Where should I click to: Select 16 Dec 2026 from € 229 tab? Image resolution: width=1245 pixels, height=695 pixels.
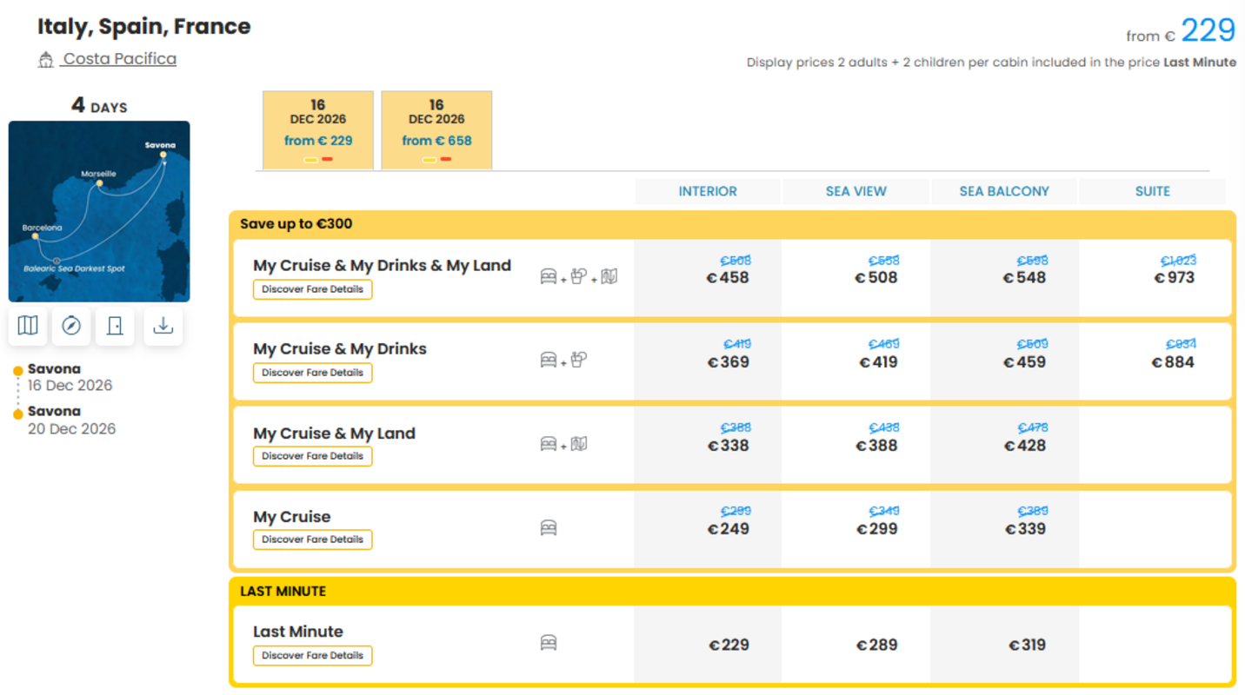pos(318,130)
